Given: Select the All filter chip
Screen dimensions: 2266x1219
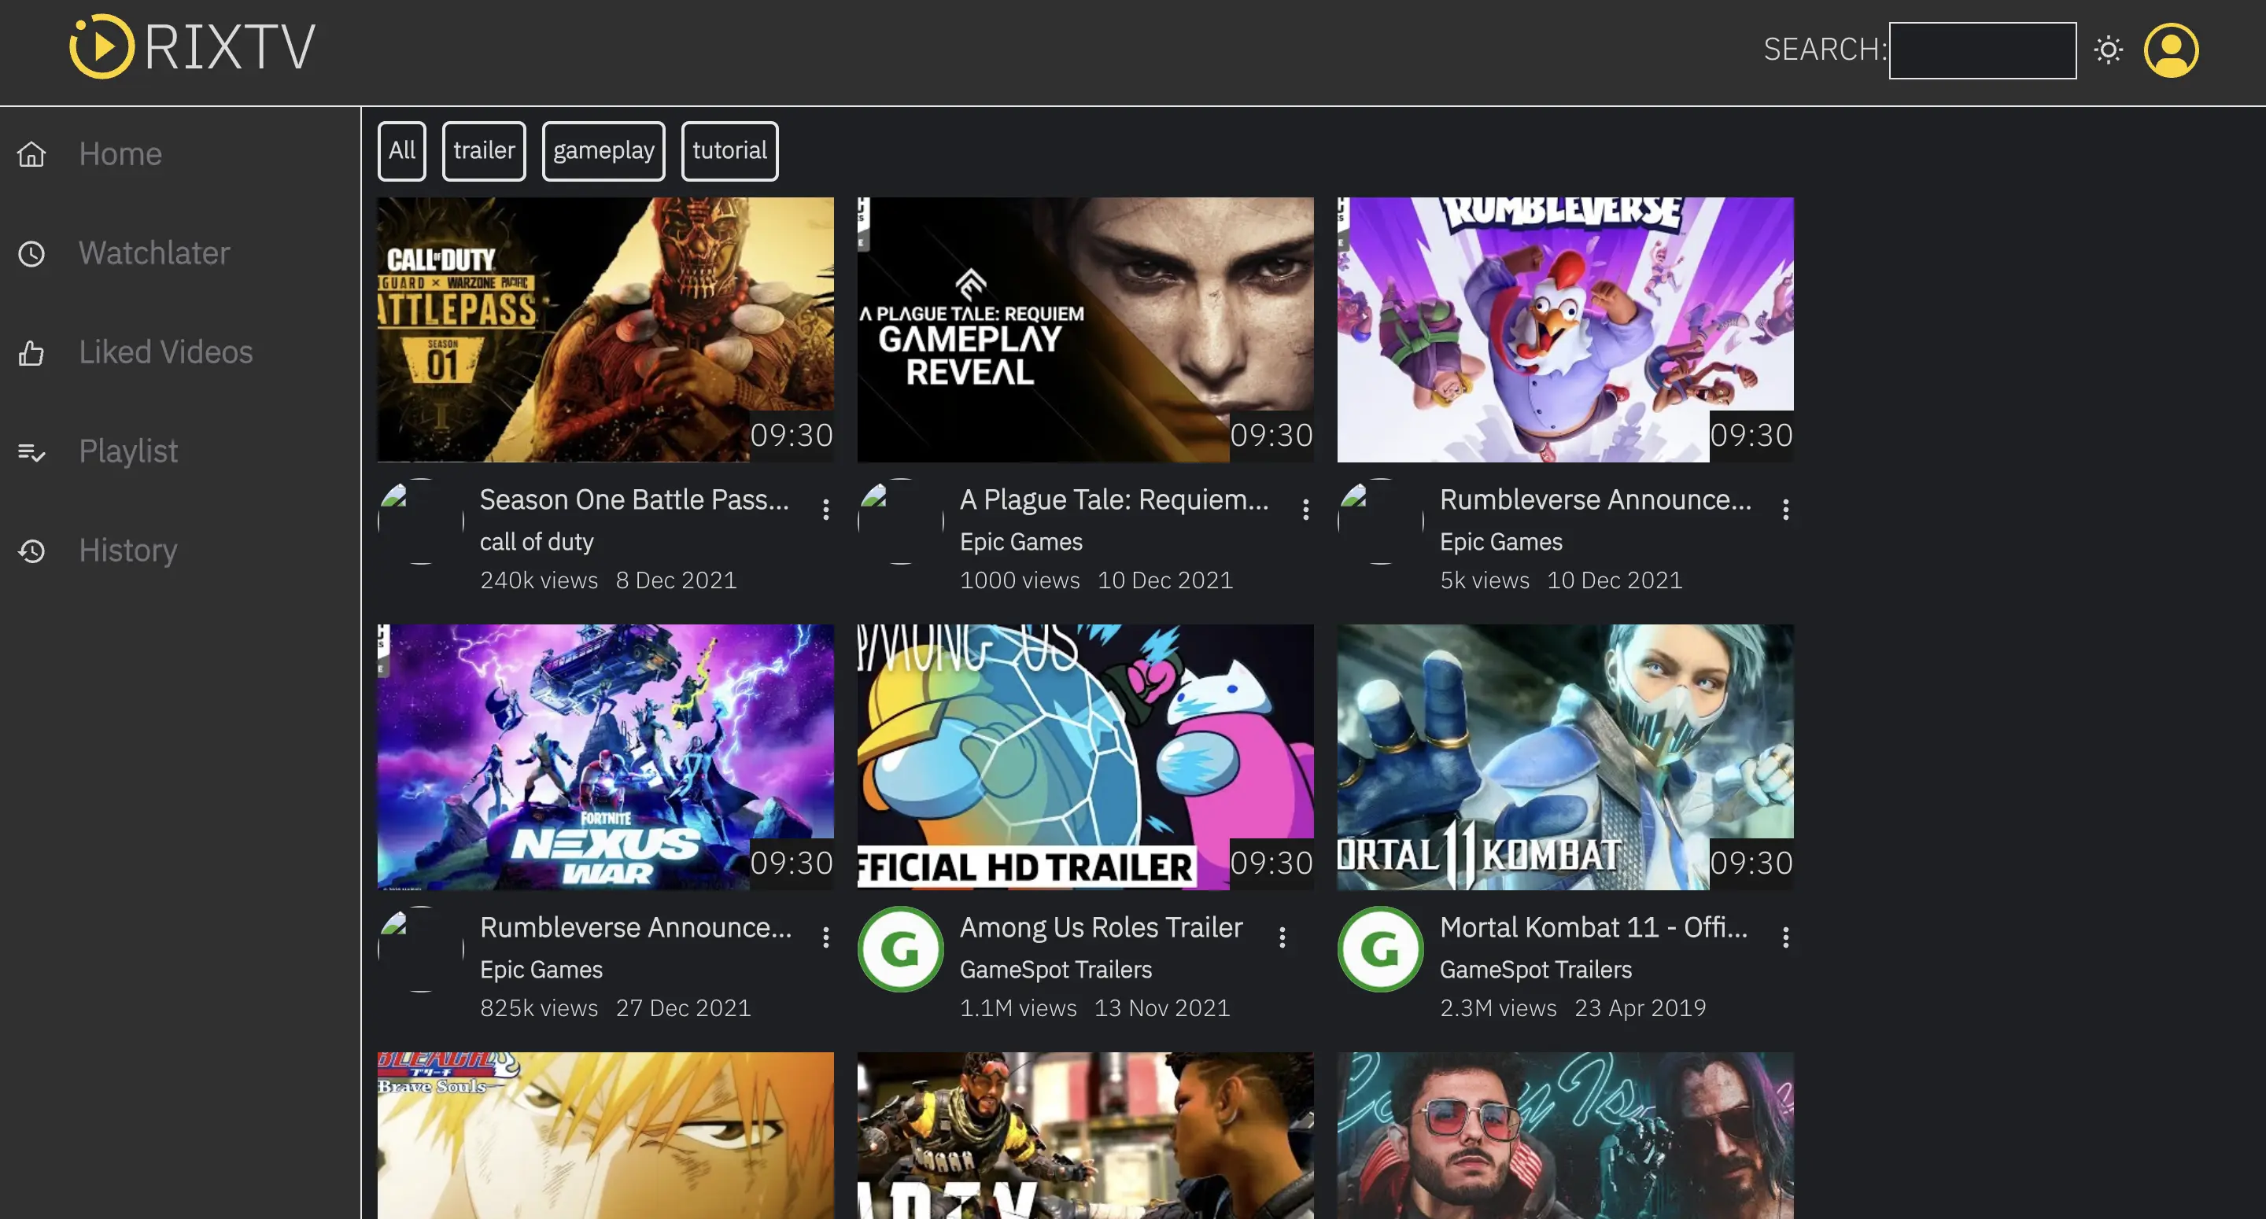Looking at the screenshot, I should click(x=402, y=150).
